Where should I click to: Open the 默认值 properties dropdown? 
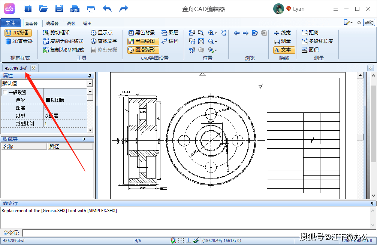click(90, 83)
